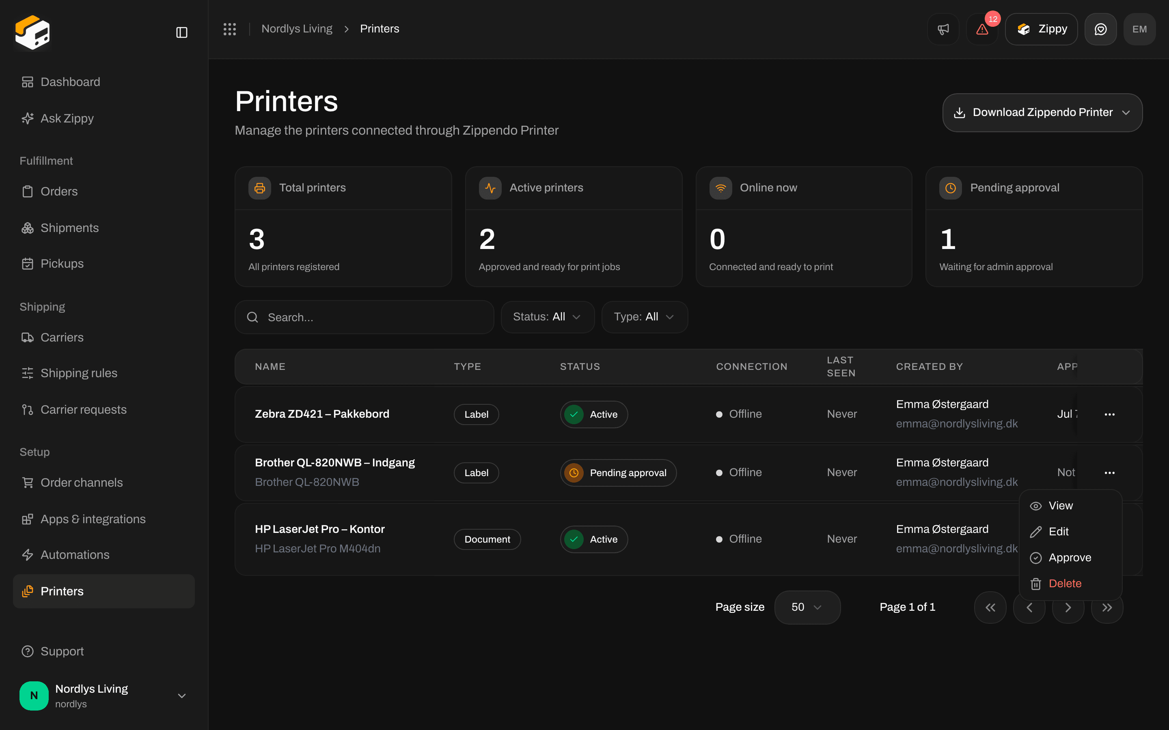
Task: Sort by the NAME column header
Action: (270, 367)
